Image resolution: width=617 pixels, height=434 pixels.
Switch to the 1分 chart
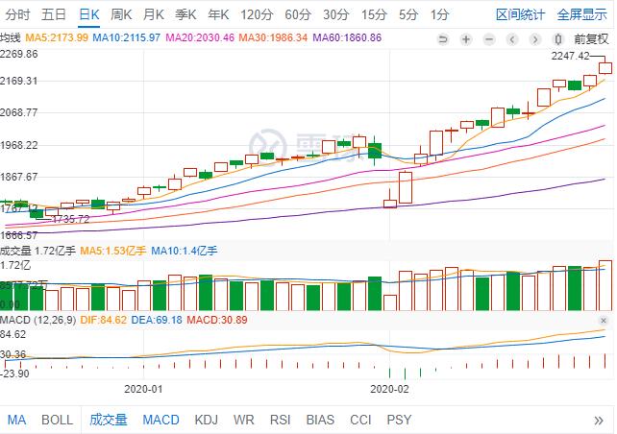click(x=439, y=15)
